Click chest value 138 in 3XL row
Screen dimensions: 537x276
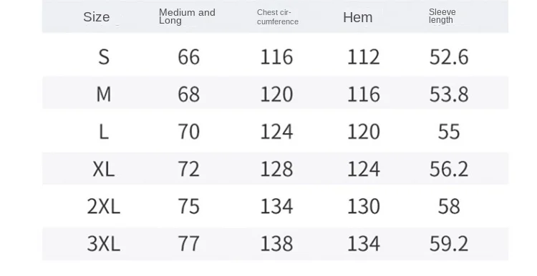pyautogui.click(x=276, y=244)
